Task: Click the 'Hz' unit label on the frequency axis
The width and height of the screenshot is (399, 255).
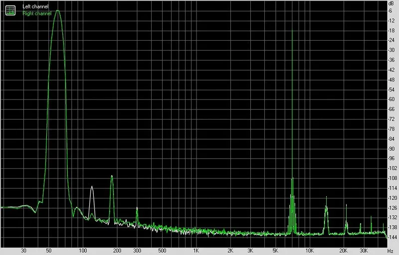Action: (391, 251)
